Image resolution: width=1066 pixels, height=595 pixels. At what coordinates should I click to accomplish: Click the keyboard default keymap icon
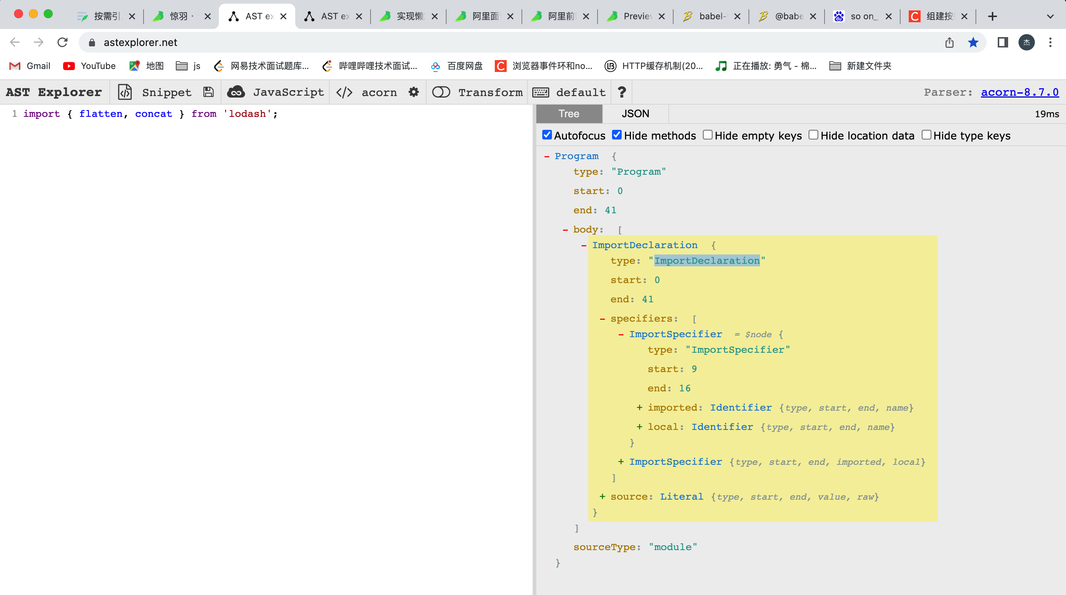[540, 92]
